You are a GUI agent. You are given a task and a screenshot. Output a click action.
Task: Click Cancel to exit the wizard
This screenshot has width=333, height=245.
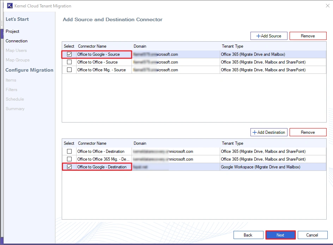click(x=313, y=235)
